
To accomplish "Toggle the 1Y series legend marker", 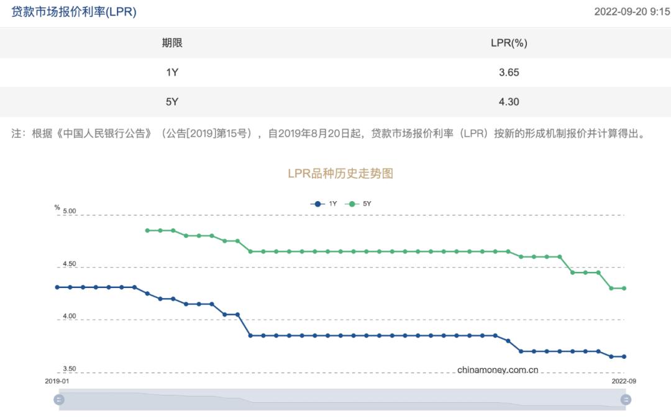I will click(x=317, y=204).
